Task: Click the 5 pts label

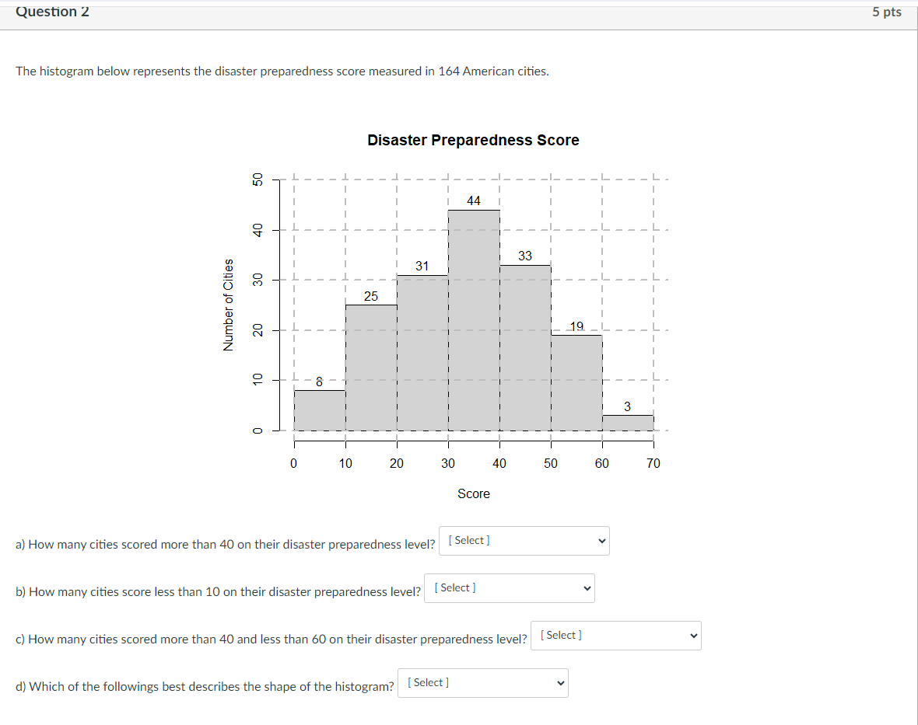Action: (x=886, y=12)
